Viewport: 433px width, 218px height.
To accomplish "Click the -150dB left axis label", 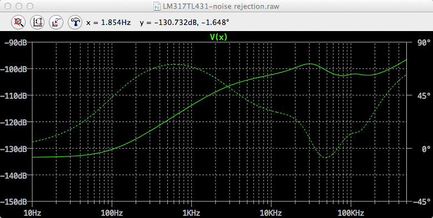I will pos(13,202).
